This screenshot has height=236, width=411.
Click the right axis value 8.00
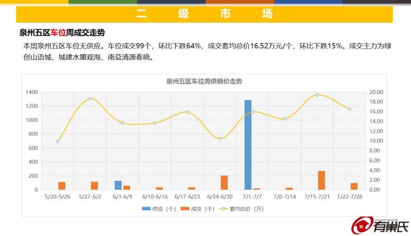point(375,150)
